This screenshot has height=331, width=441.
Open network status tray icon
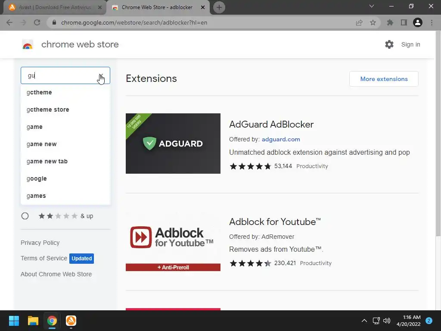tap(376, 321)
